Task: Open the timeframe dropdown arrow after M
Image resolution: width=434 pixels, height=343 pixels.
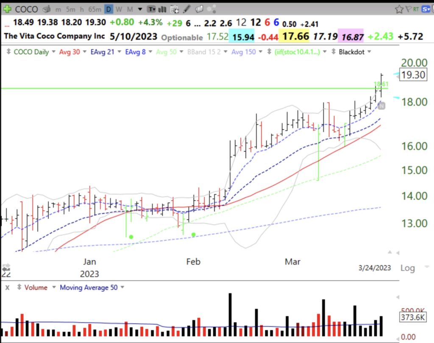Action: (140, 9)
